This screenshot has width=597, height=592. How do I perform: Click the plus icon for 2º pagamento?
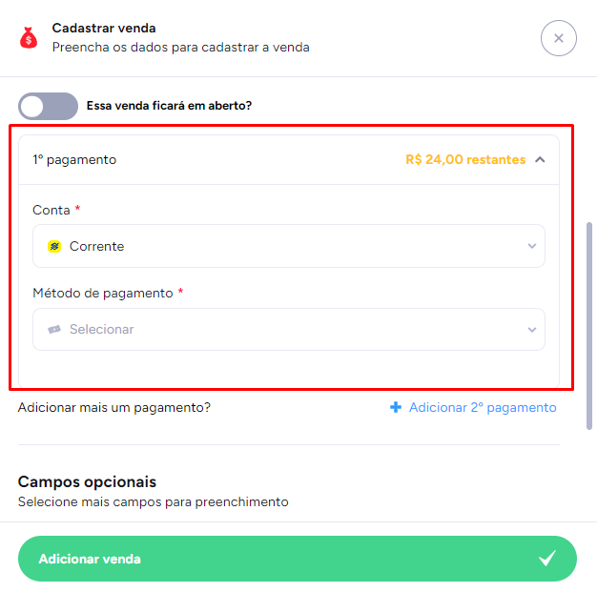396,408
